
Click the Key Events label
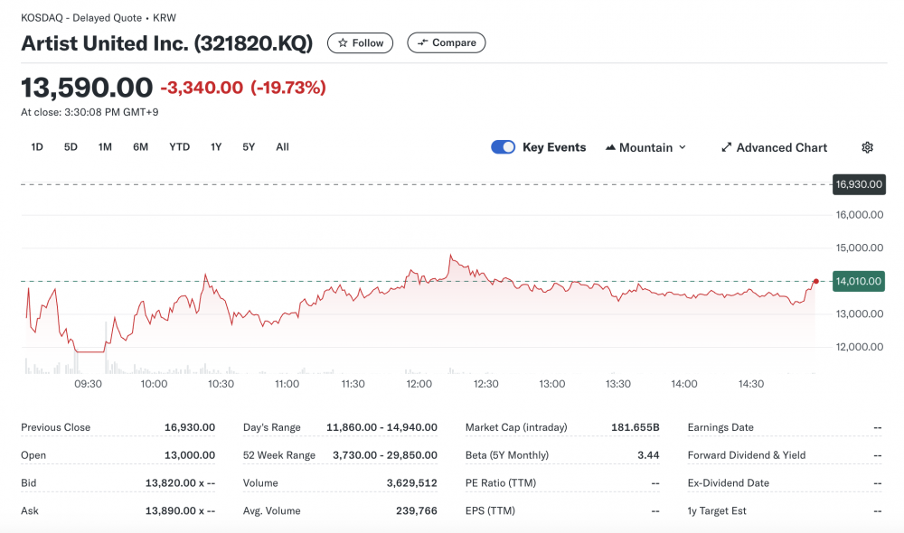pyautogui.click(x=554, y=147)
